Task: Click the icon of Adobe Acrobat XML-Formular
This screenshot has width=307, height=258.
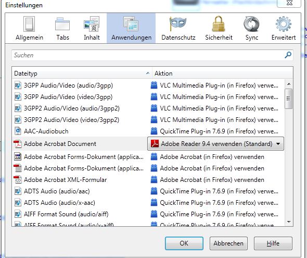Action: tap(18, 180)
